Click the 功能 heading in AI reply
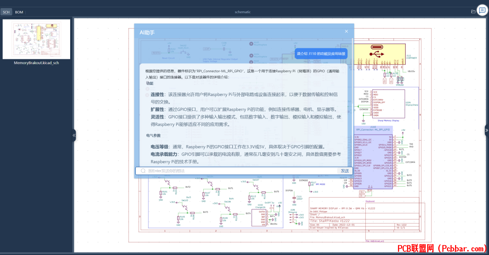The width and height of the screenshot is (489, 255). tap(150, 83)
